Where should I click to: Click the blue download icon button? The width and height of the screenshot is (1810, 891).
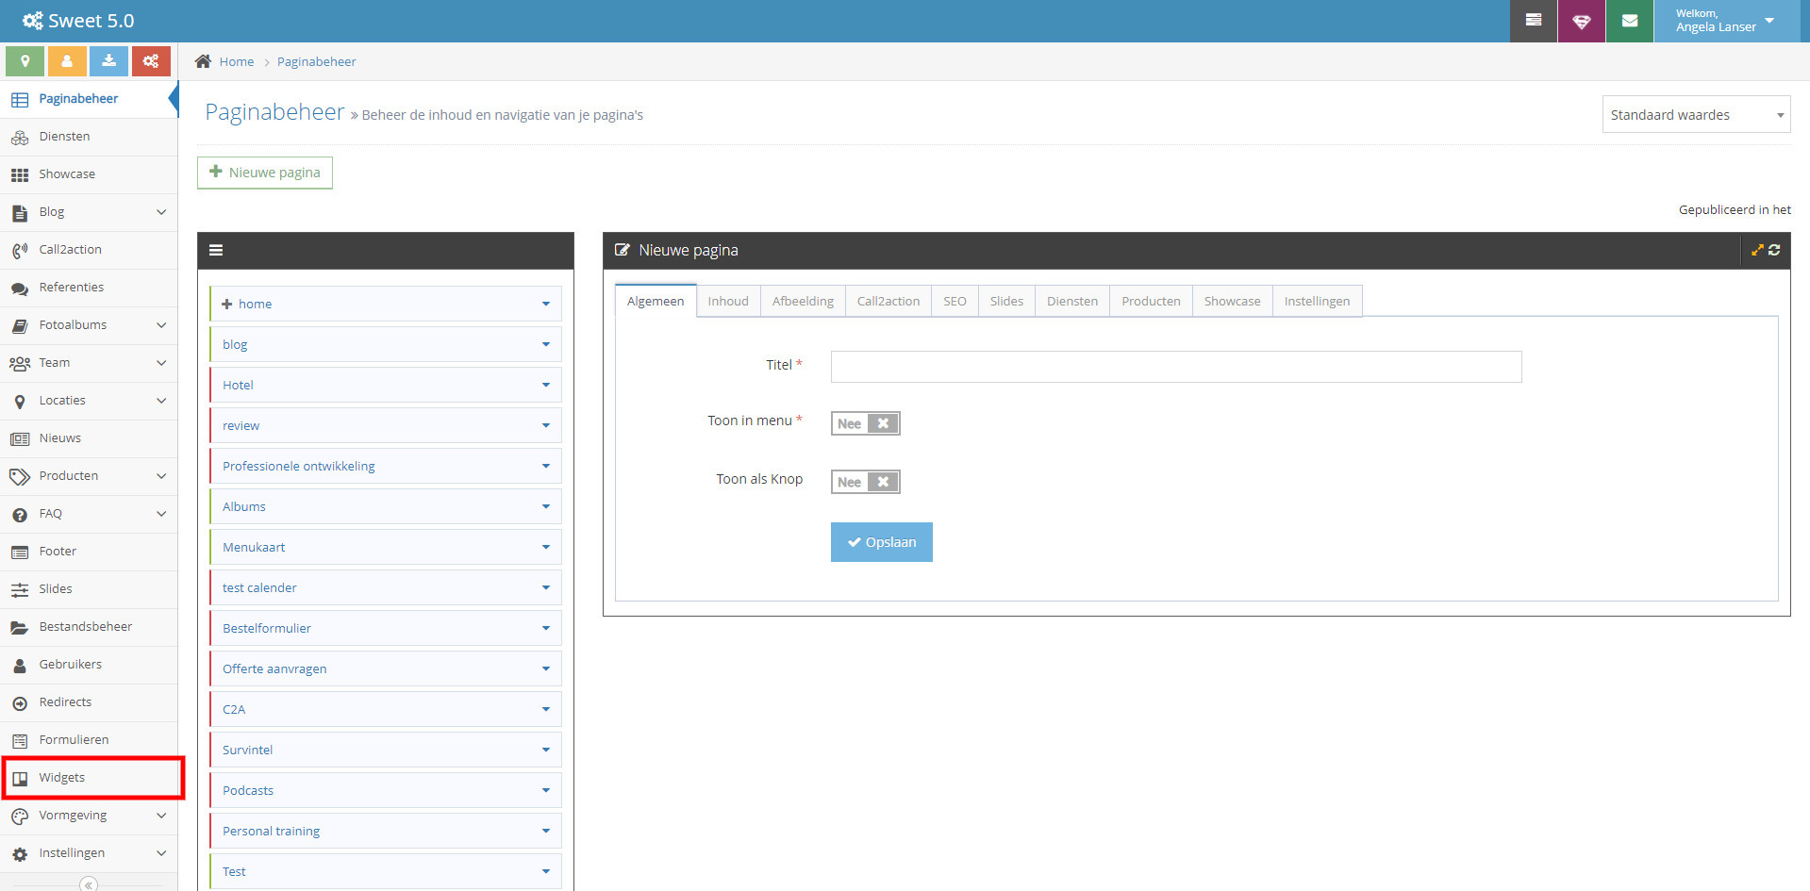tap(108, 61)
